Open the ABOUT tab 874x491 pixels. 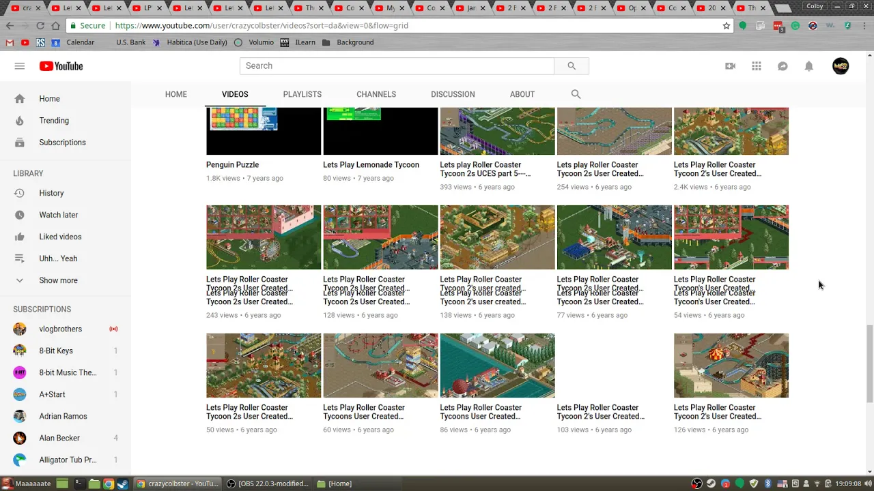(522, 94)
